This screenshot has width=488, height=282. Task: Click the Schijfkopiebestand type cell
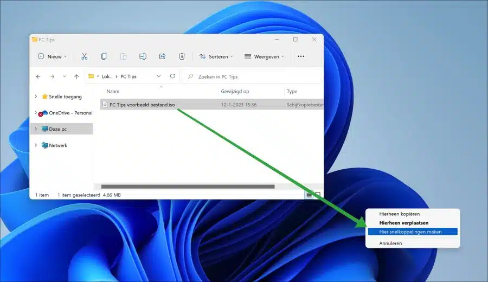click(x=305, y=105)
